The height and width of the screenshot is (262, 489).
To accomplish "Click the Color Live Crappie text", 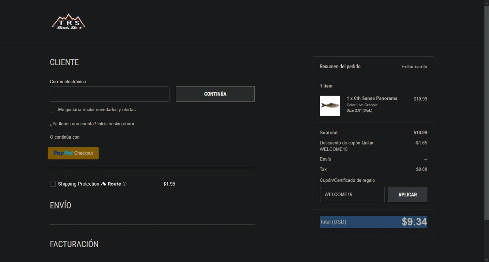I will (x=362, y=105).
